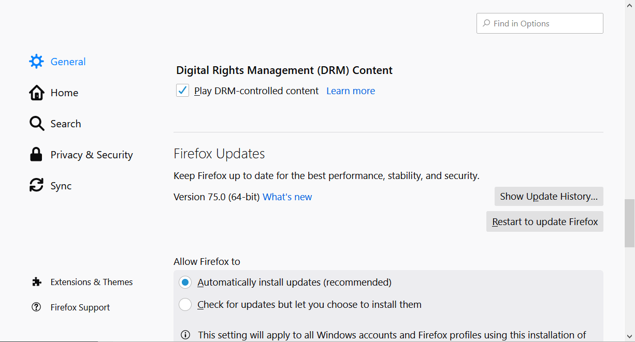Screen dimensions: 635x342
Task: Open the What's new link
Action: (x=287, y=197)
